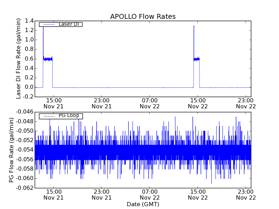Screen dimensions: 279x209
Task: Click top chart's '07:00 Nov 22' date label
Action: tap(150, 103)
